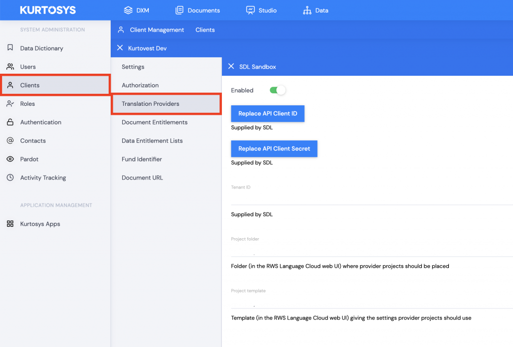
Task: Open the client Settings section
Action: point(166,67)
